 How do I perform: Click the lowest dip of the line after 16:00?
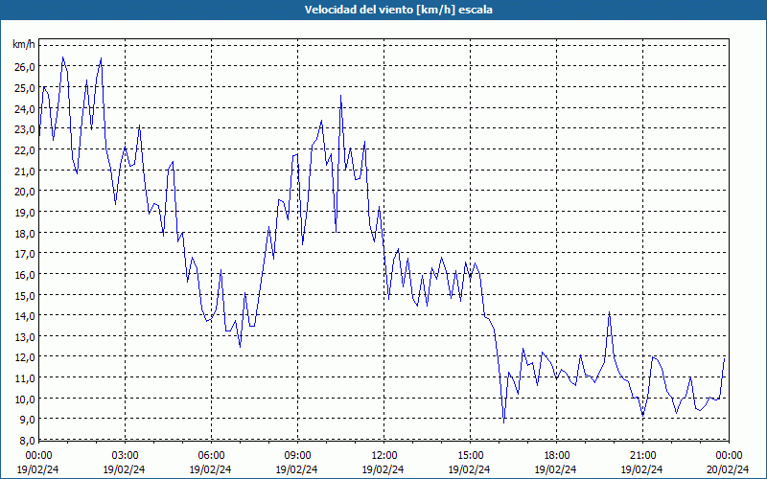[504, 422]
